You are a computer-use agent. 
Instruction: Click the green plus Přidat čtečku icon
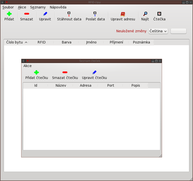point(37,72)
